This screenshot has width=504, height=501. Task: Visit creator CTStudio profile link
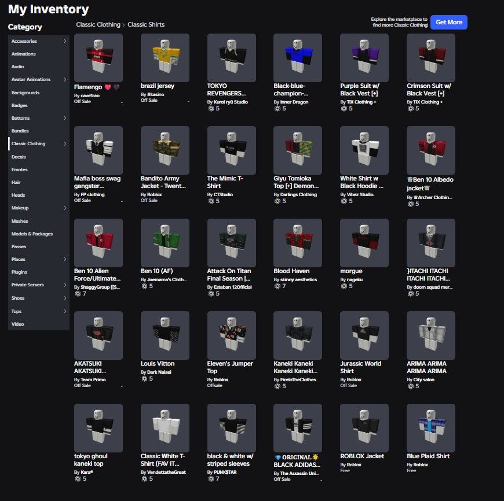pos(223,194)
